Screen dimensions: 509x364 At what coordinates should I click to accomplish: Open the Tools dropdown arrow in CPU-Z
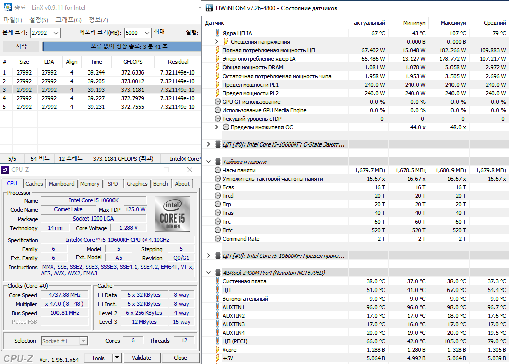coord(117,358)
